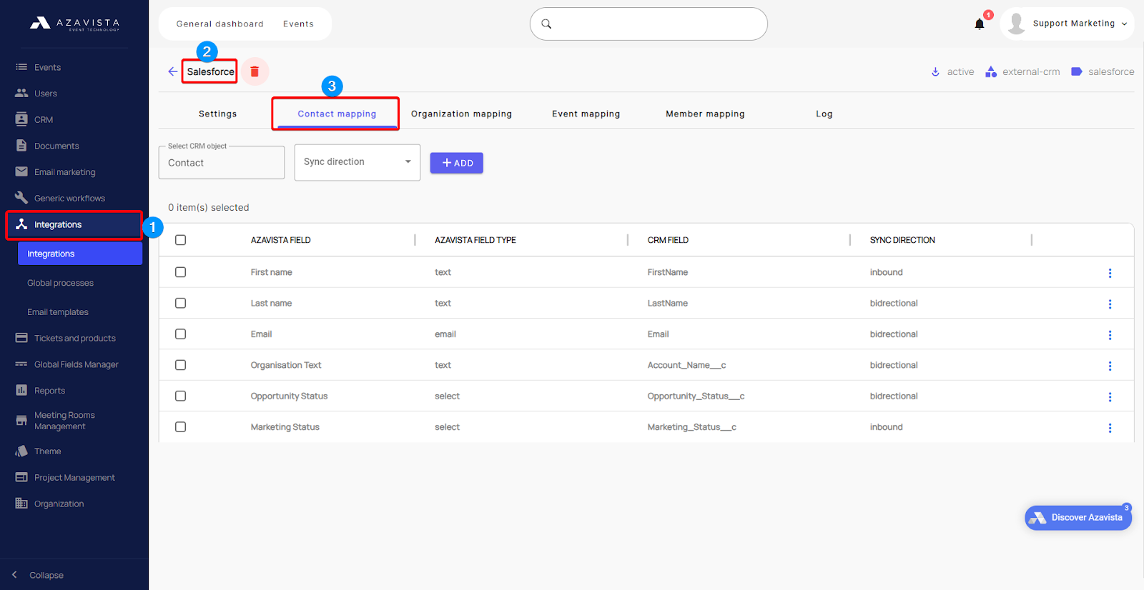Open Global Fields Manager icon
The image size is (1144, 590).
click(21, 364)
